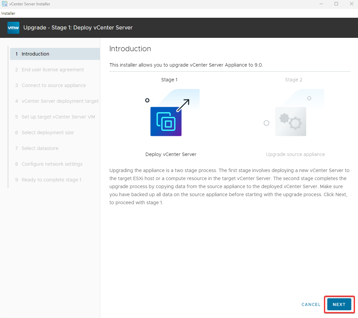Click the Stage 2 label
Viewport: 358px width, 318px height.
[293, 80]
